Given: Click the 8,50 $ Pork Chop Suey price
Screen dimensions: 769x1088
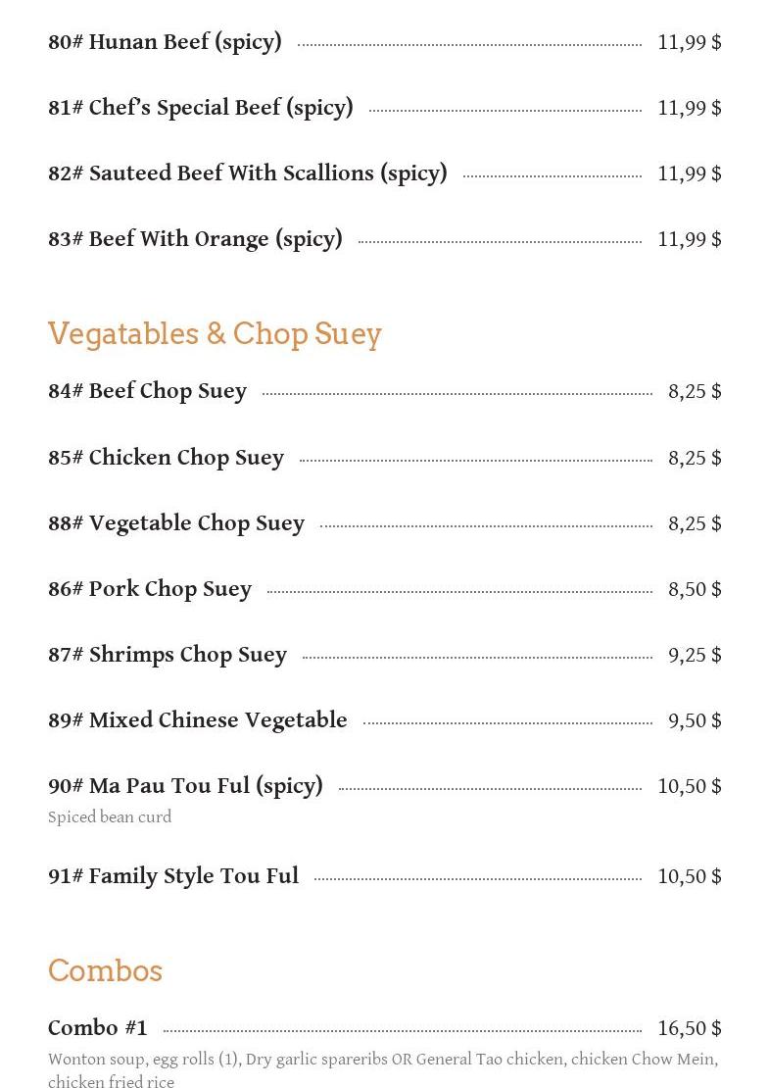Looking at the screenshot, I should pos(694,589).
